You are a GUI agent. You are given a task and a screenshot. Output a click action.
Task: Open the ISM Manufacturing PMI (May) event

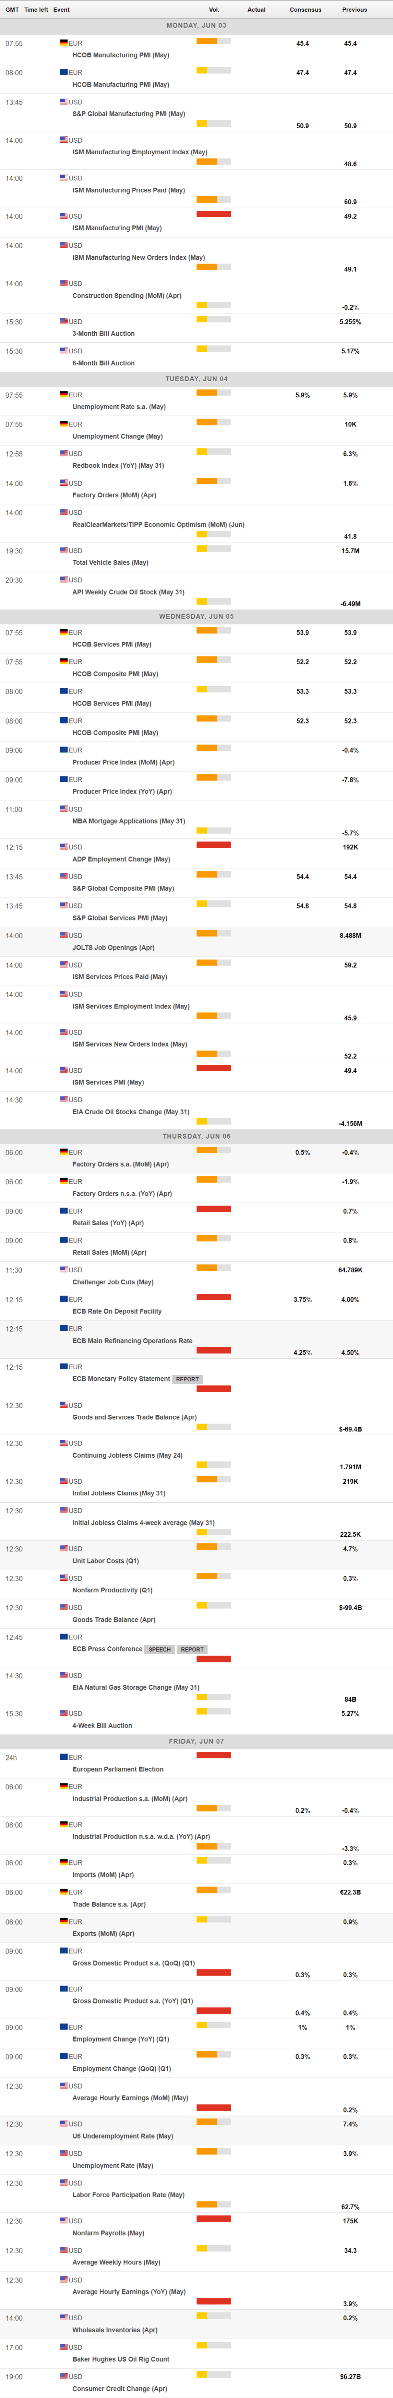tap(117, 228)
